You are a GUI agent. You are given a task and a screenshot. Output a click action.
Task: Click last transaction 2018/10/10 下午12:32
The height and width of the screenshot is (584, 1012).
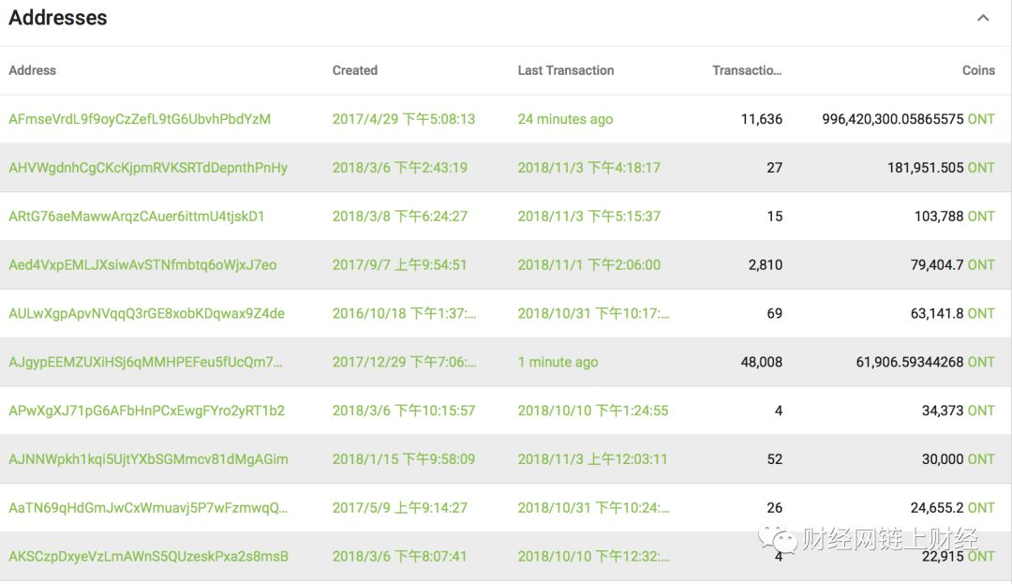coord(594,556)
